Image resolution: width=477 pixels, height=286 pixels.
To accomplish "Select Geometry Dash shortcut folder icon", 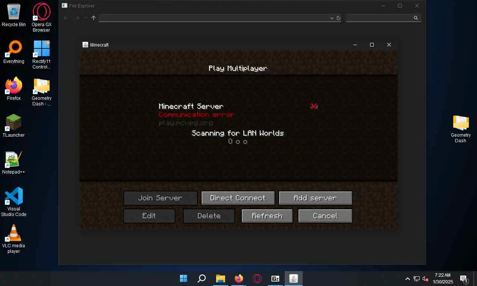I will coord(41,92).
